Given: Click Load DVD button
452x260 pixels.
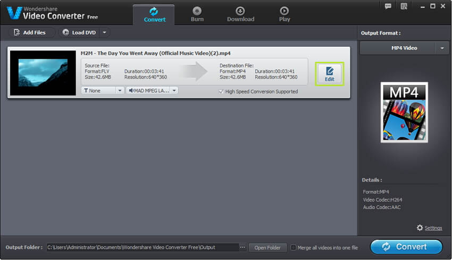Looking at the screenshot, I should [x=80, y=32].
